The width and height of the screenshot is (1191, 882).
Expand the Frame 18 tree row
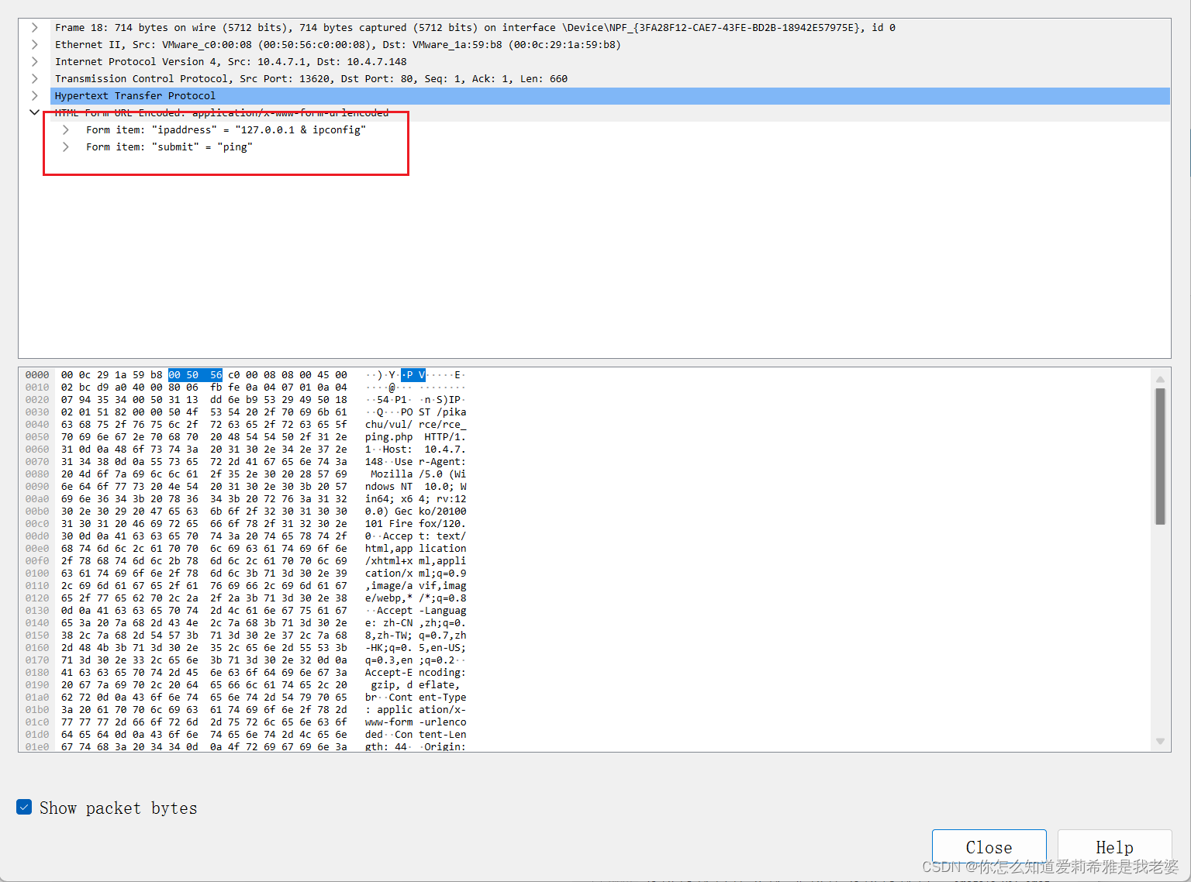[x=34, y=27]
